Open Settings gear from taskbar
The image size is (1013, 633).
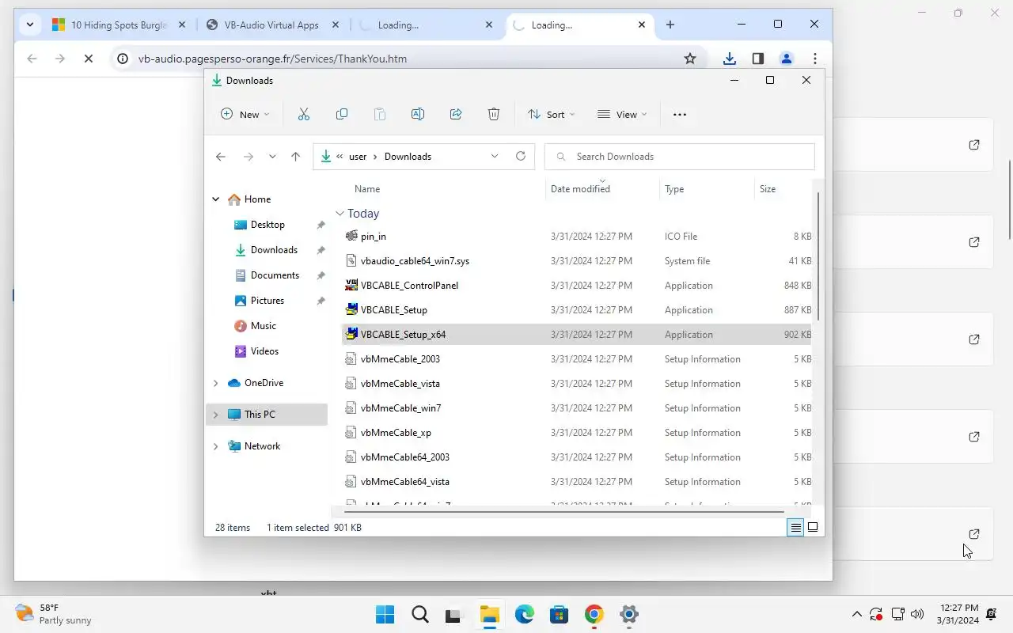pyautogui.click(x=629, y=615)
